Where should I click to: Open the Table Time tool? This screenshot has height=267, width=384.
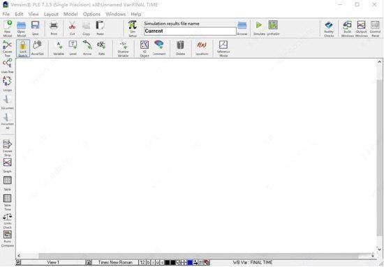click(8, 202)
